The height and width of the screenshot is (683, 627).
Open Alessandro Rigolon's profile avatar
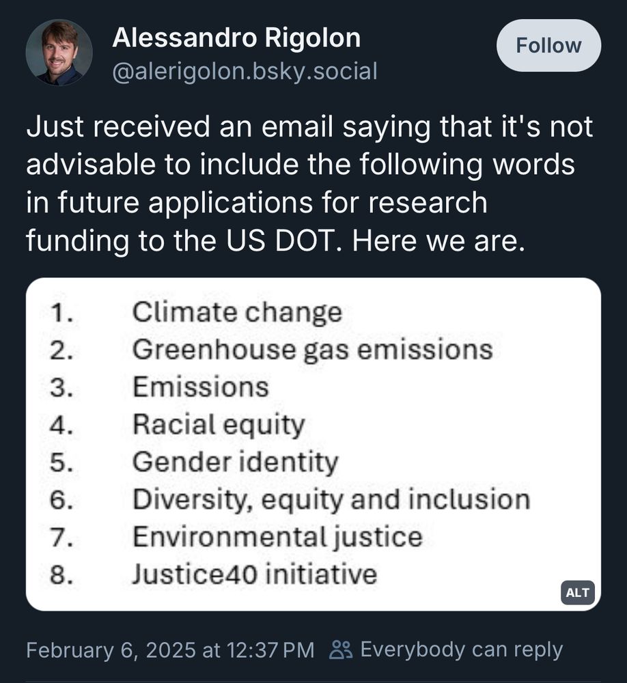point(59,52)
